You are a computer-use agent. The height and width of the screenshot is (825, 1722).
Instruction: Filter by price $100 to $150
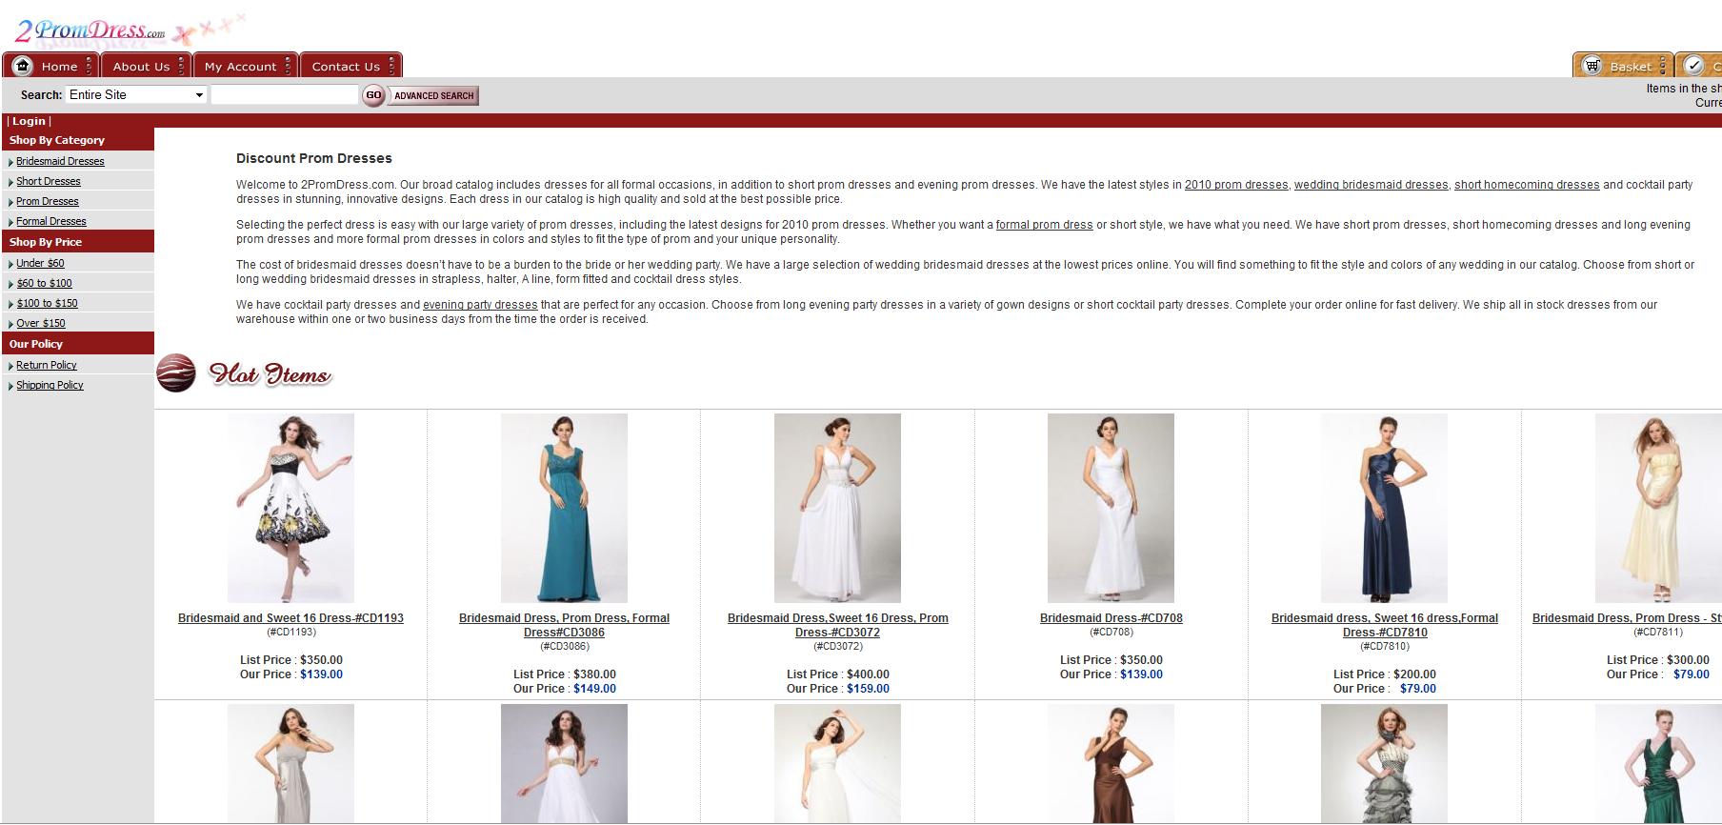coord(47,303)
